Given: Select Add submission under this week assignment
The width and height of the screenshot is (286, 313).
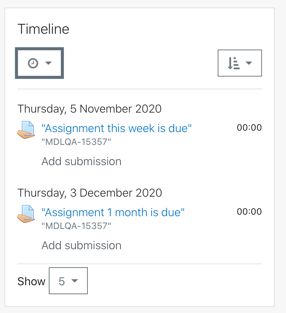Looking at the screenshot, I should 81,161.
